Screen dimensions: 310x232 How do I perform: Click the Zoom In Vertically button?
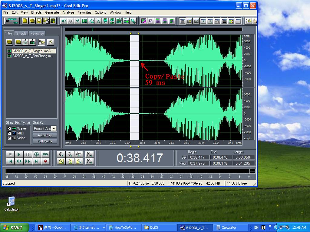pos(89,154)
